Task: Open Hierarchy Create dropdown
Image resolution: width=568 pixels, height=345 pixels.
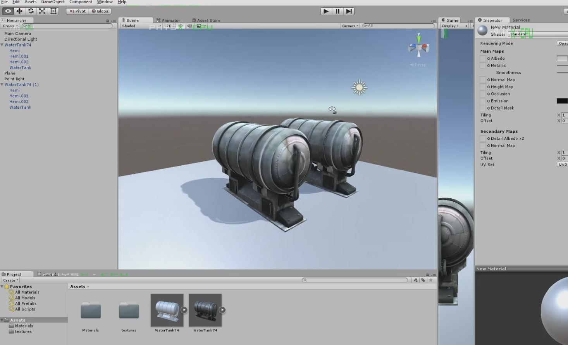Action: (10, 26)
